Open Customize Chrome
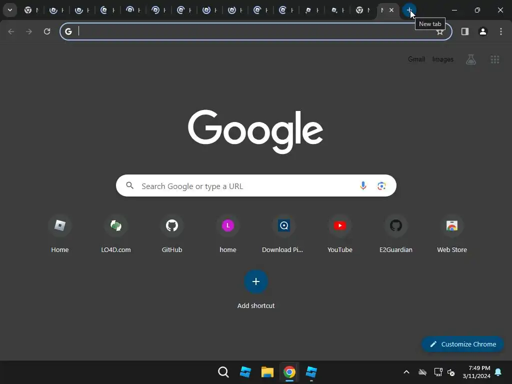Screen dimensions: 512x384 tap(462, 344)
